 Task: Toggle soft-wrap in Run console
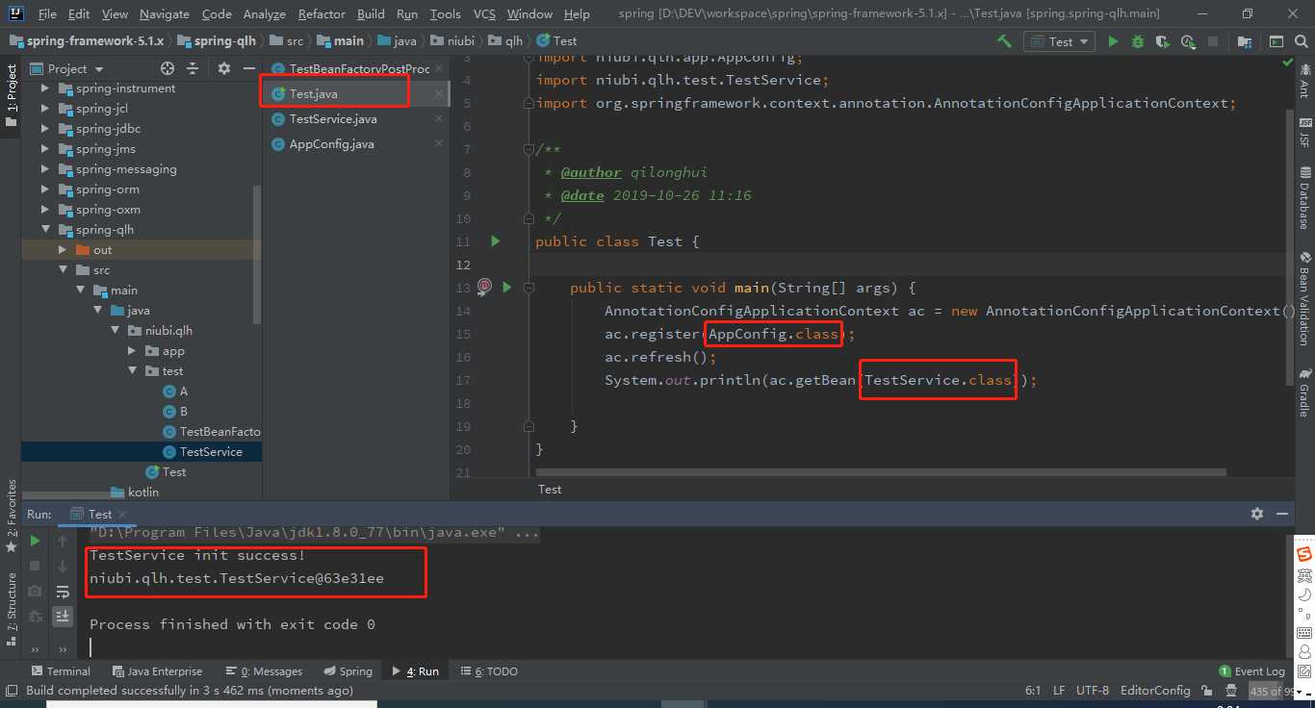(63, 591)
